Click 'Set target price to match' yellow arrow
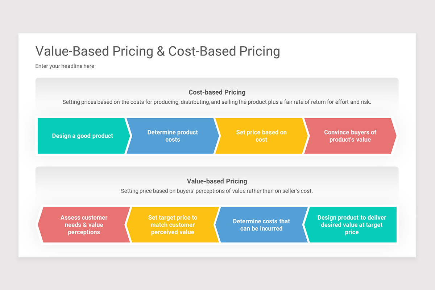 coord(173,225)
